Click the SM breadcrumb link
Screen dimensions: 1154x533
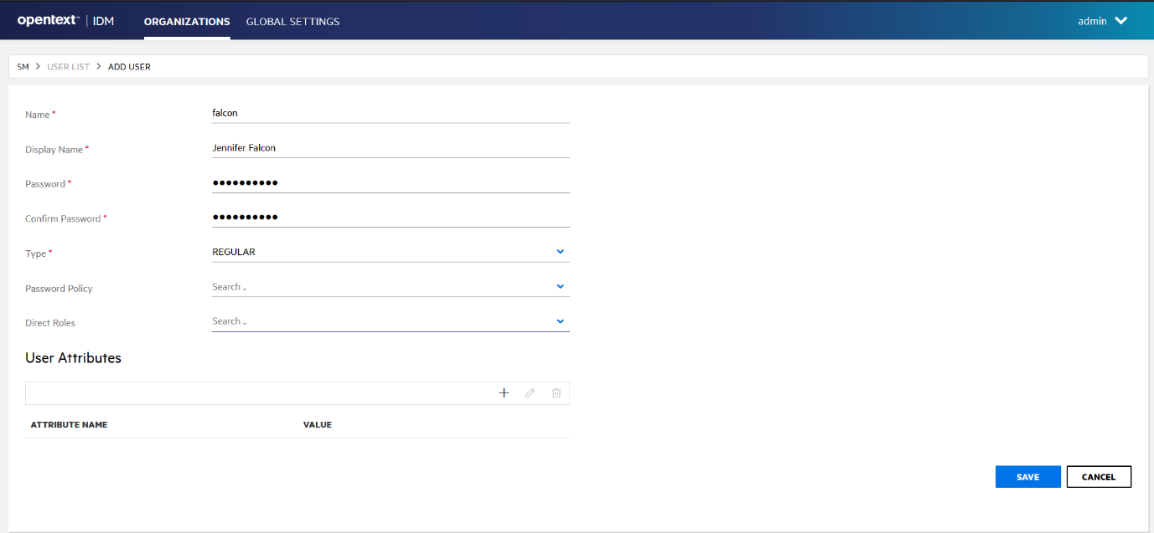coord(23,66)
